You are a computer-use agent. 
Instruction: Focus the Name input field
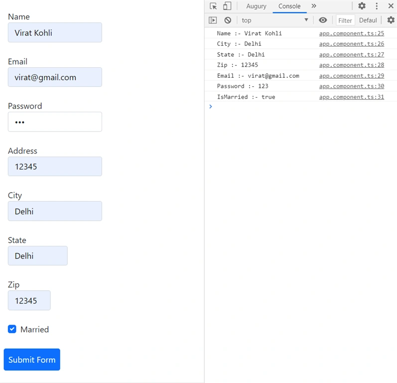[55, 32]
